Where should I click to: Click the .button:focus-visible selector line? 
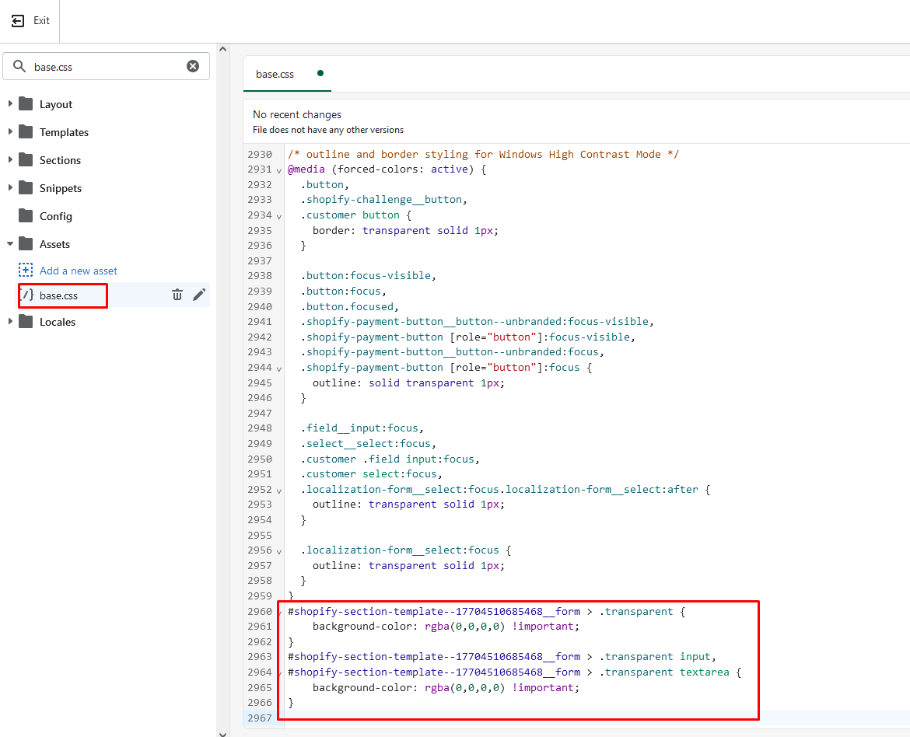368,276
